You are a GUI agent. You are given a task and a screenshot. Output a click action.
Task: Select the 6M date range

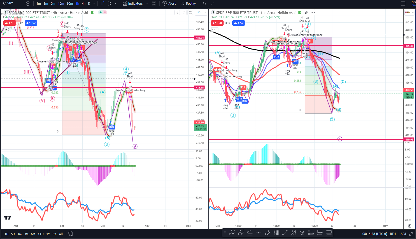33,234
